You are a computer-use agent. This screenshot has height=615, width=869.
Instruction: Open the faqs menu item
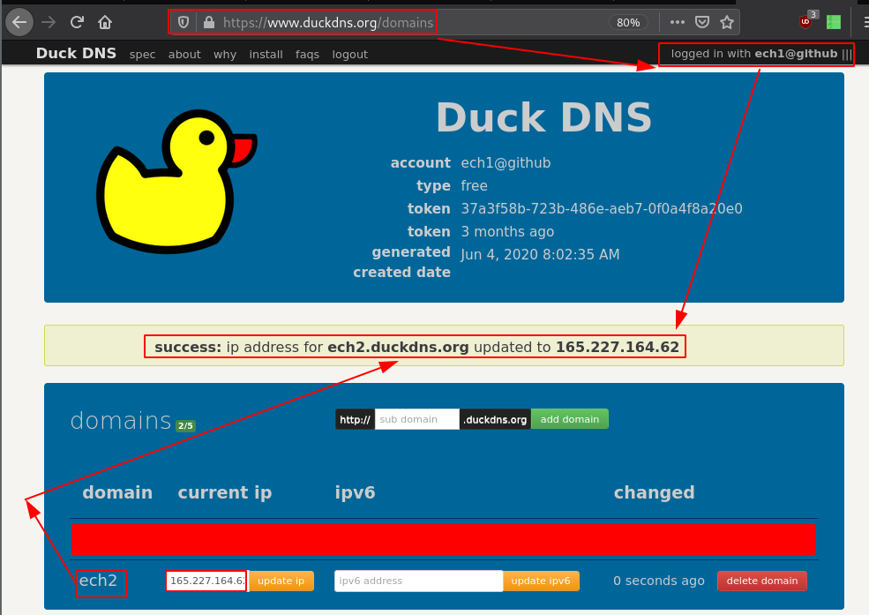[307, 55]
